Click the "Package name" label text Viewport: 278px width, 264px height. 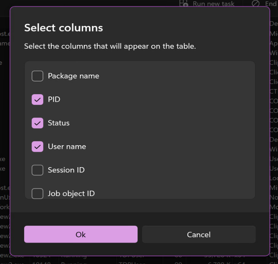click(x=74, y=76)
